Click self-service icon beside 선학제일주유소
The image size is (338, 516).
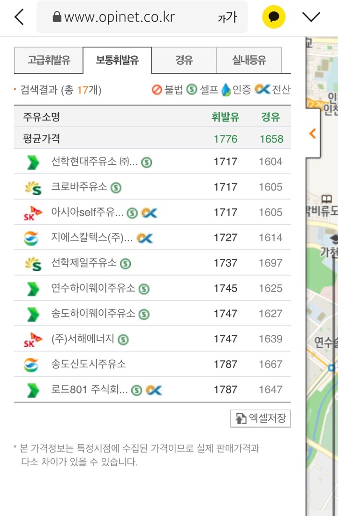125,263
